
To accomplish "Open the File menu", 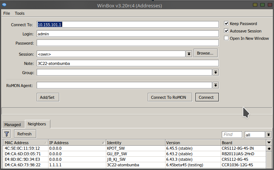I will [x=7, y=13].
